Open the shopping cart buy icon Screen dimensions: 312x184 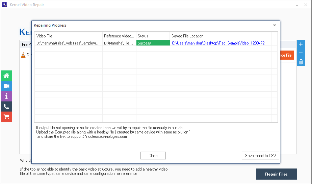[x=6, y=117]
